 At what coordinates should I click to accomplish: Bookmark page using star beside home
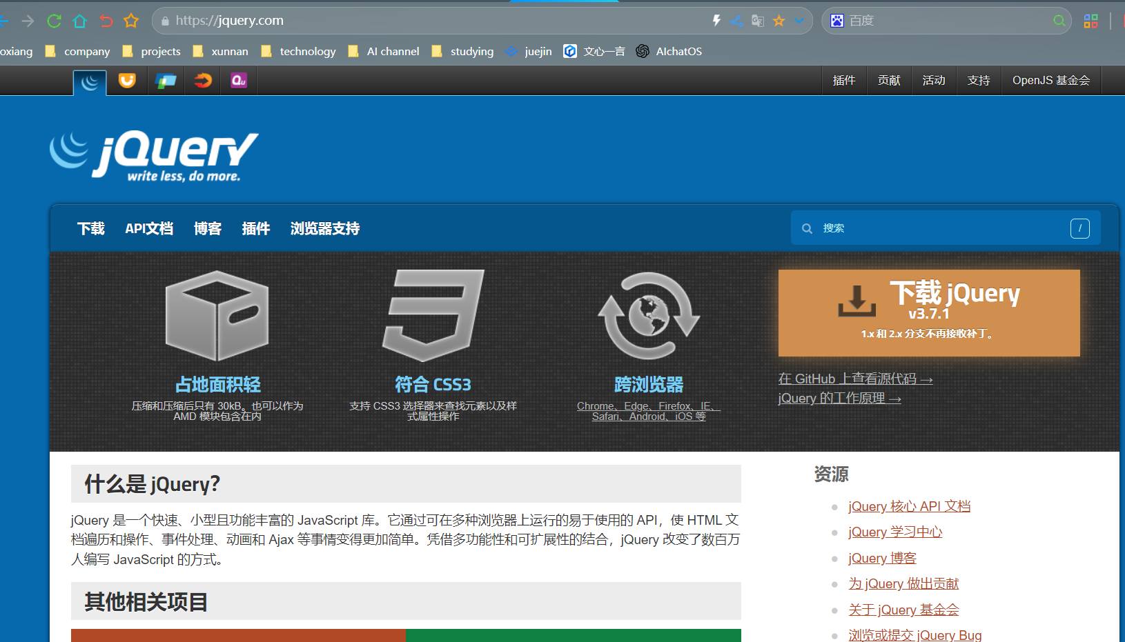tap(131, 21)
